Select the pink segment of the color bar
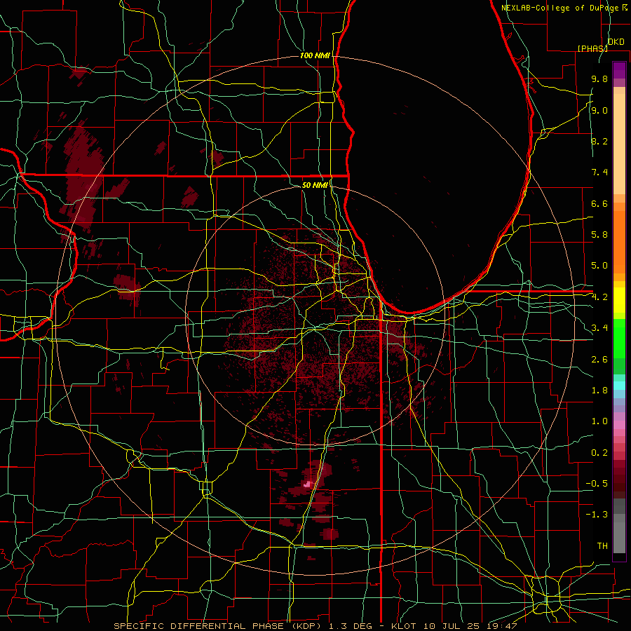631x631 pixels. pos(619,425)
